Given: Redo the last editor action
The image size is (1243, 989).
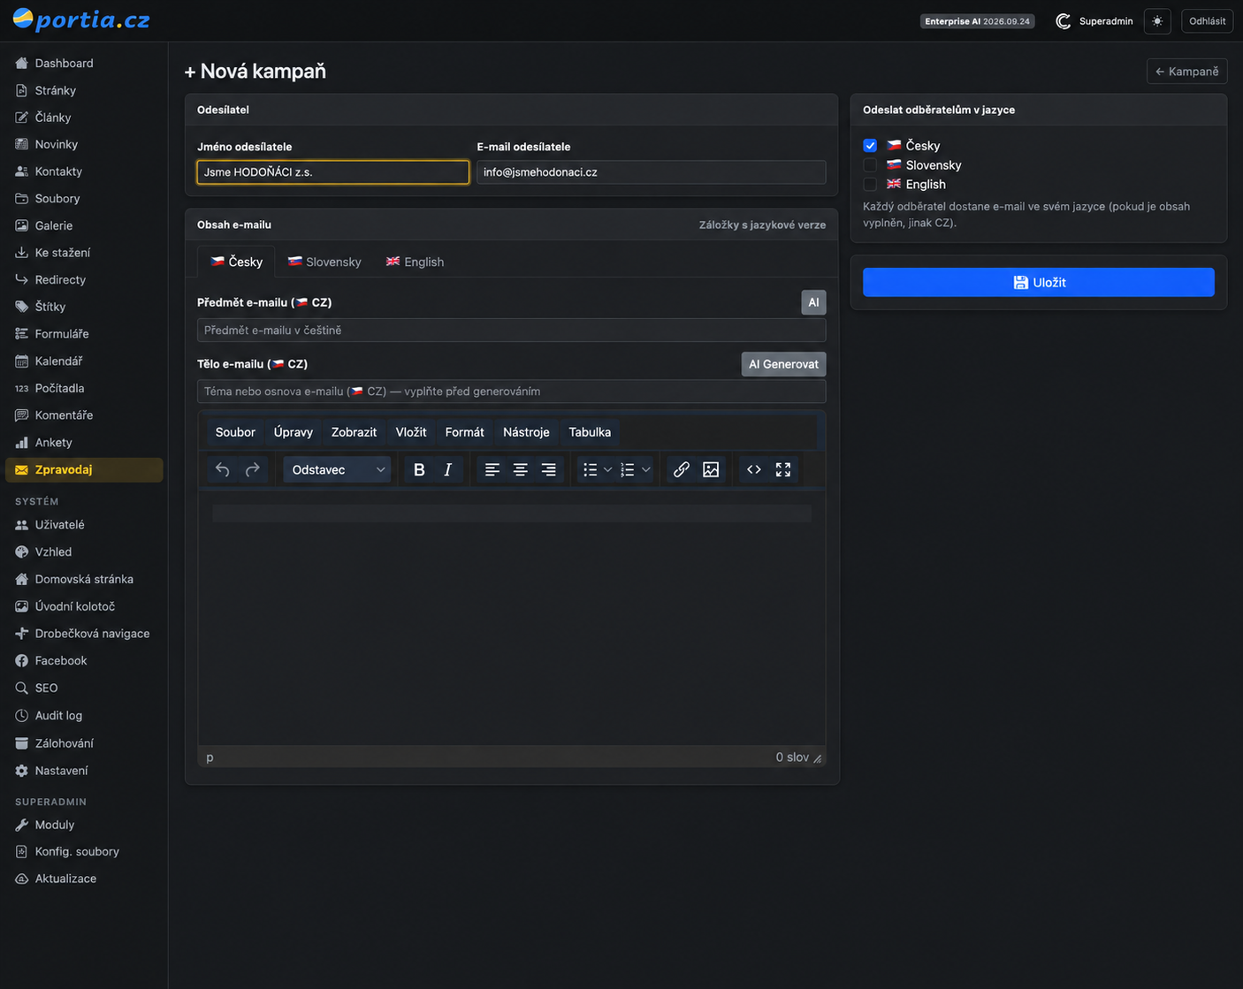Looking at the screenshot, I should (253, 469).
